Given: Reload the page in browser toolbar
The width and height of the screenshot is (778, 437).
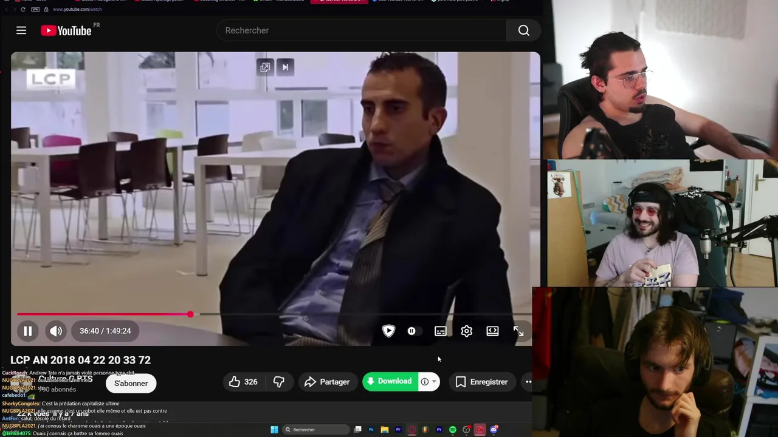Looking at the screenshot, I should pos(23,9).
